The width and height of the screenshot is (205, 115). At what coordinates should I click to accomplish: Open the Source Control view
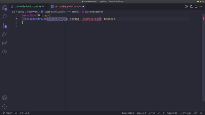tap(4, 26)
